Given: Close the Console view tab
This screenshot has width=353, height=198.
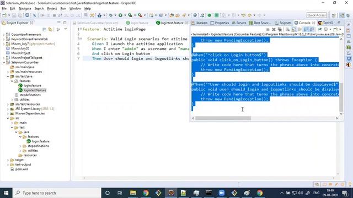Looking at the screenshot, I should 314,23.
